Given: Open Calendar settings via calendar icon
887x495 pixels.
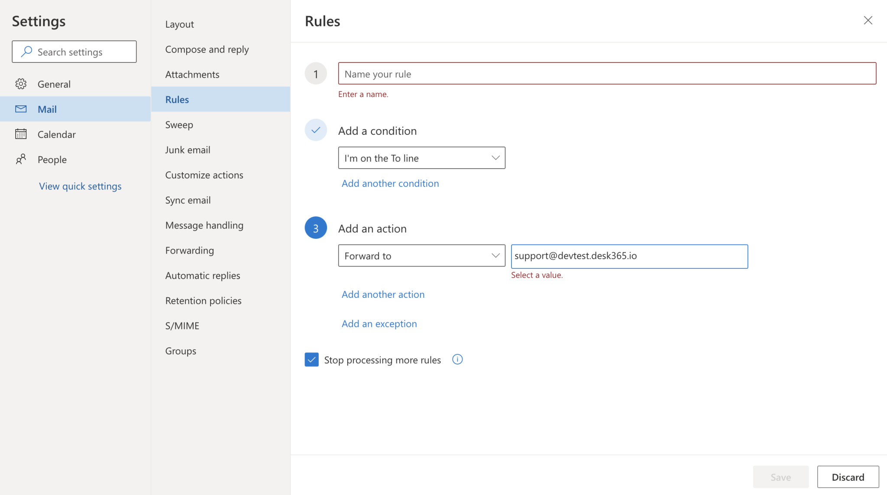Looking at the screenshot, I should [20, 134].
